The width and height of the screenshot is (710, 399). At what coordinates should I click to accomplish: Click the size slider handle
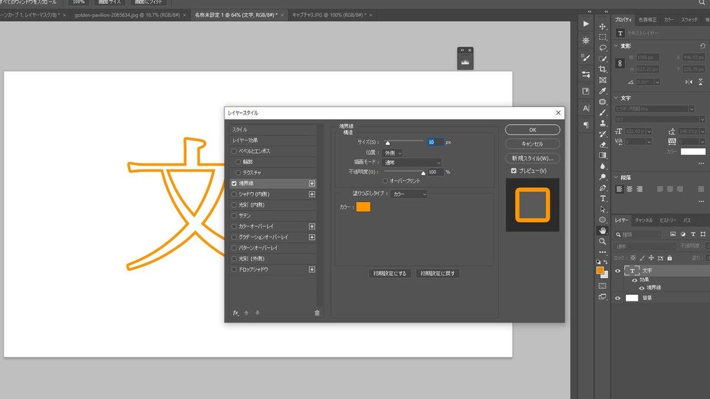coord(388,143)
